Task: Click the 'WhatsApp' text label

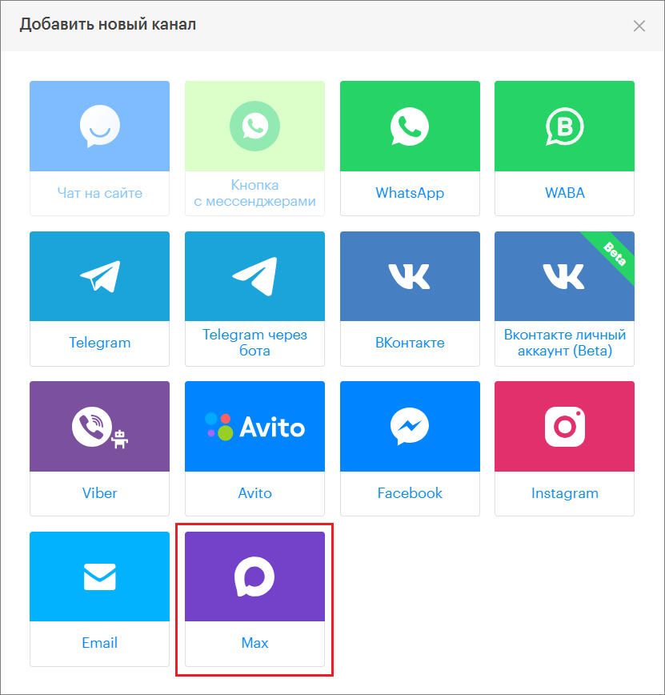Action: (410, 193)
